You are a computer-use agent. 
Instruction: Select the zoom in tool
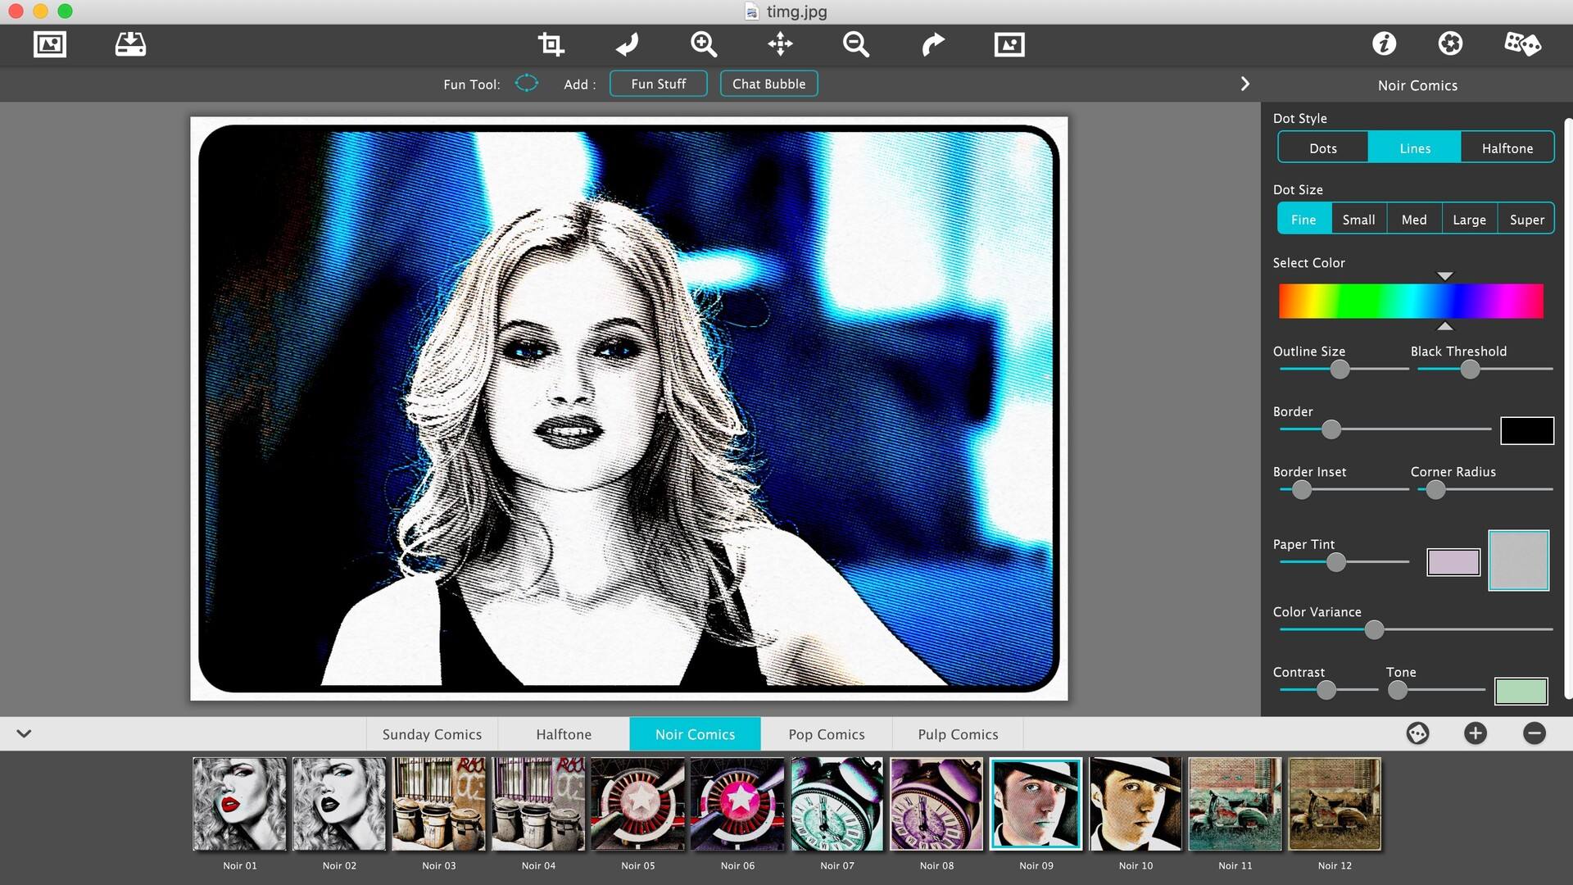pyautogui.click(x=701, y=43)
